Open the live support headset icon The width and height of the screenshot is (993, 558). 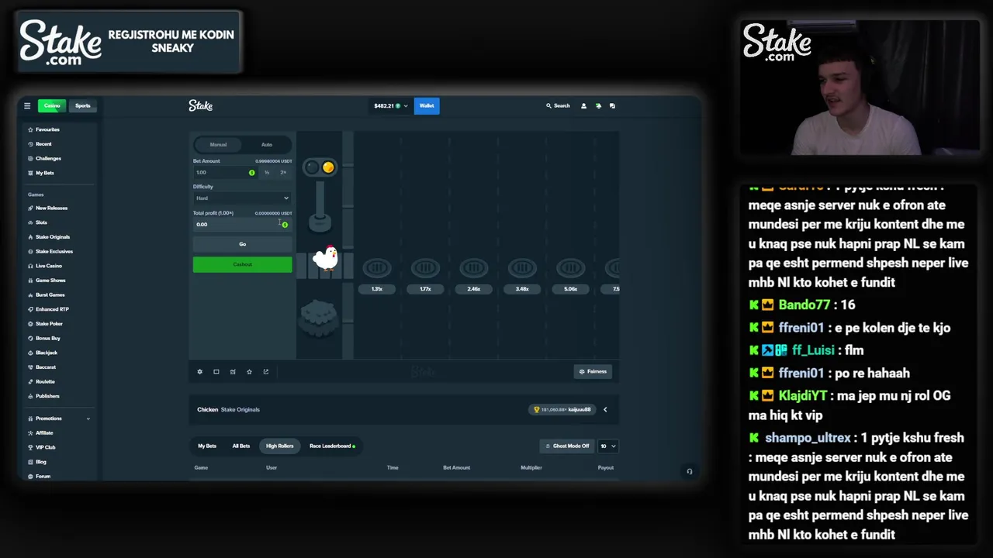click(x=689, y=471)
